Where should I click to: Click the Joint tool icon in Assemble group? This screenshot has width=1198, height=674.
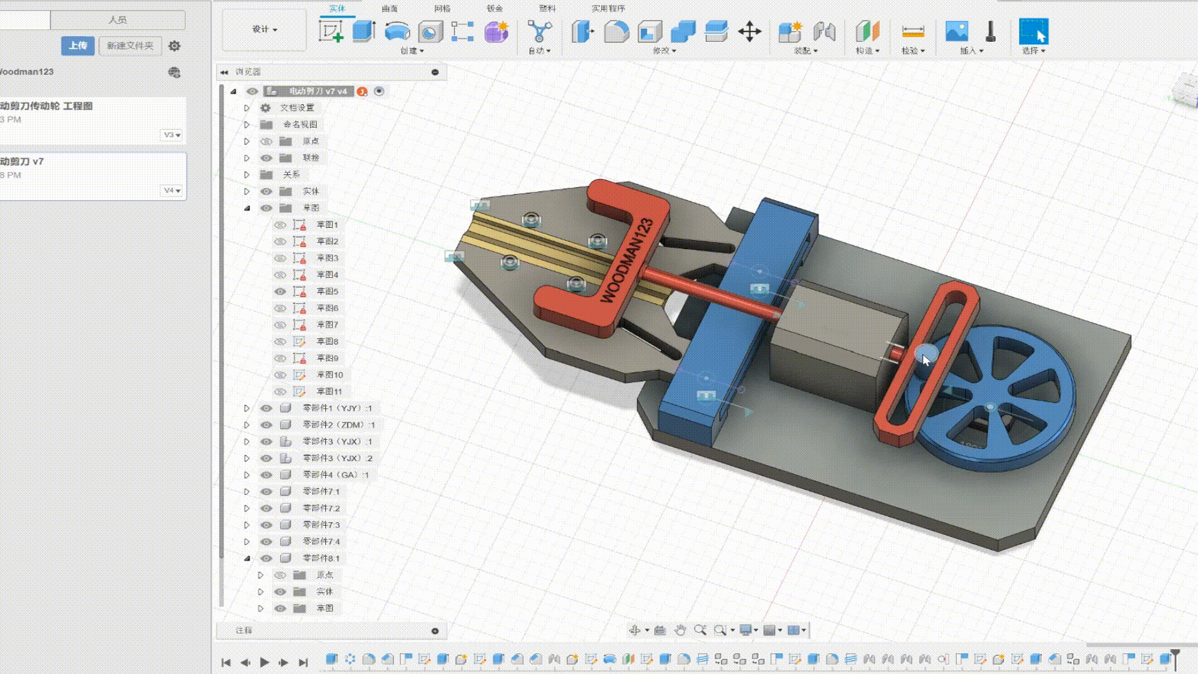[824, 31]
